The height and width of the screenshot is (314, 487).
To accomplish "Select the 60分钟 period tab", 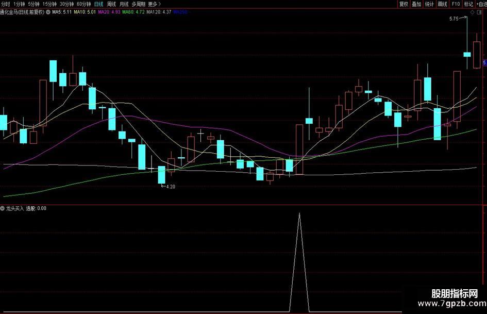I will (x=83, y=4).
